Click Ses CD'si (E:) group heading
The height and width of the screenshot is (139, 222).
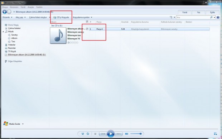pos(57,25)
